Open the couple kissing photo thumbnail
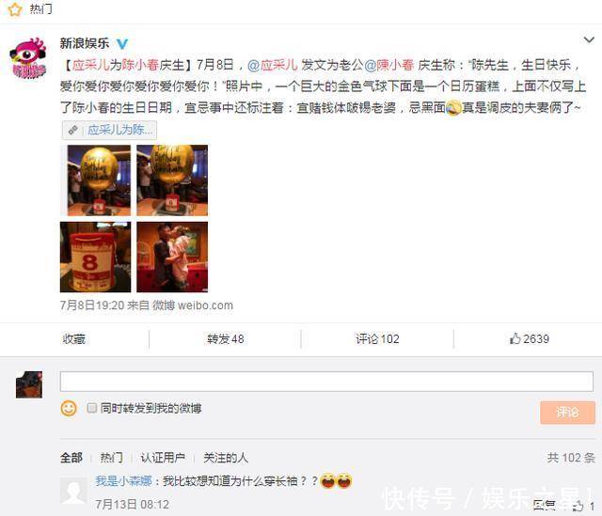 [x=172, y=257]
